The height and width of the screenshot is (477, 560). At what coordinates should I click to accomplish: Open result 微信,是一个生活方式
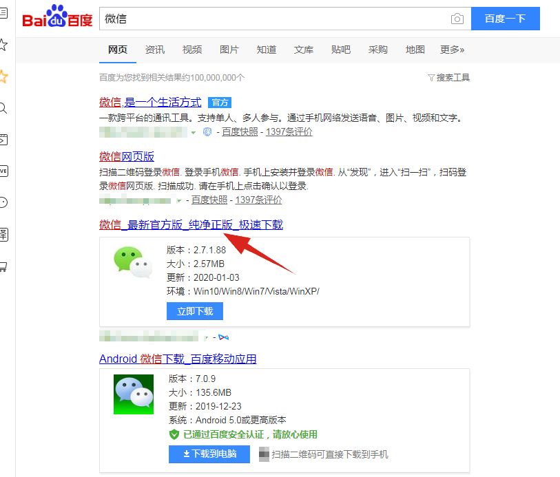coord(150,103)
